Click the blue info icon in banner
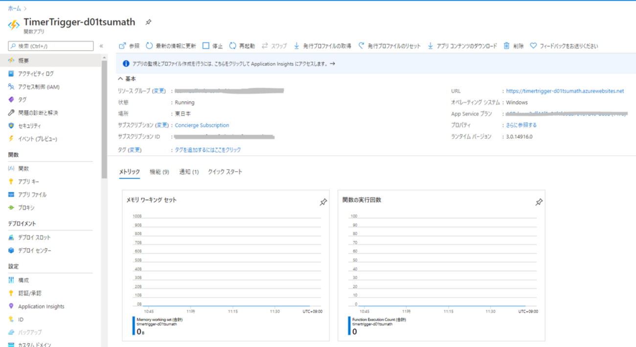This screenshot has width=636, height=347. (x=126, y=64)
